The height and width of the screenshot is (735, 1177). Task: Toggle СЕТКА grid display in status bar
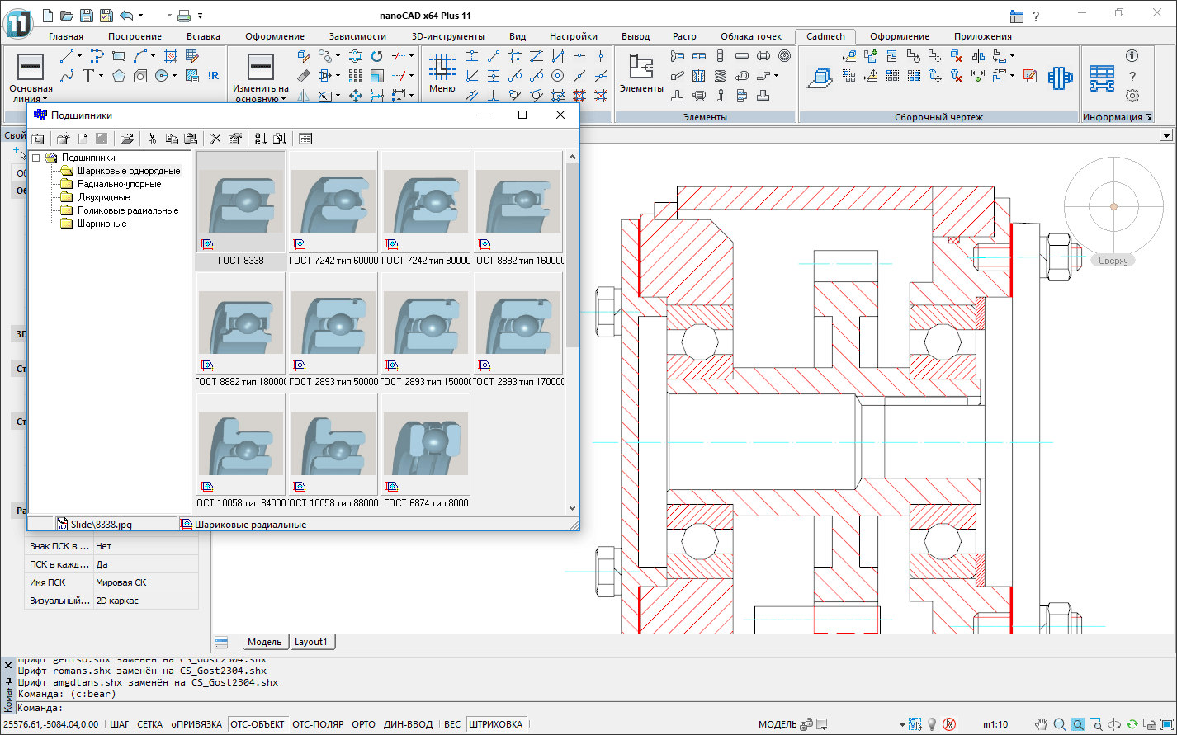(149, 724)
